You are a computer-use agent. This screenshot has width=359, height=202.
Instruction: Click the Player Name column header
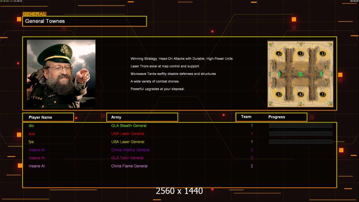pyautogui.click(x=48, y=117)
